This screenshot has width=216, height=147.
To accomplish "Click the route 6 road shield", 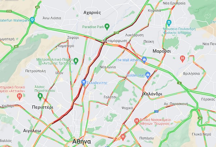I will pyautogui.click(x=179, y=83).
